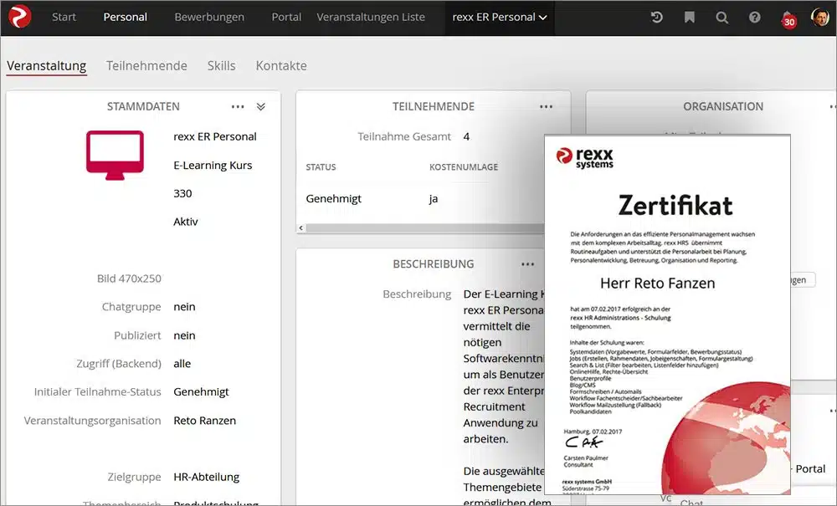The height and width of the screenshot is (506, 837).
Task: Switch to the Skills tab
Action: pyautogui.click(x=221, y=66)
